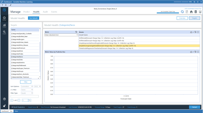The height and width of the screenshot is (113, 203).
Task: Select the ShiftModel shift=56 row
Action: click(x=139, y=41)
